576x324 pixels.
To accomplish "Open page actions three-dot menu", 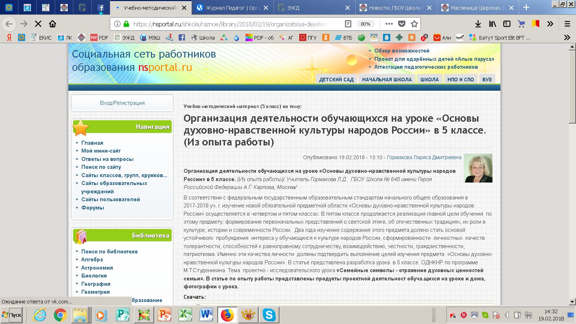I will pos(389,24).
